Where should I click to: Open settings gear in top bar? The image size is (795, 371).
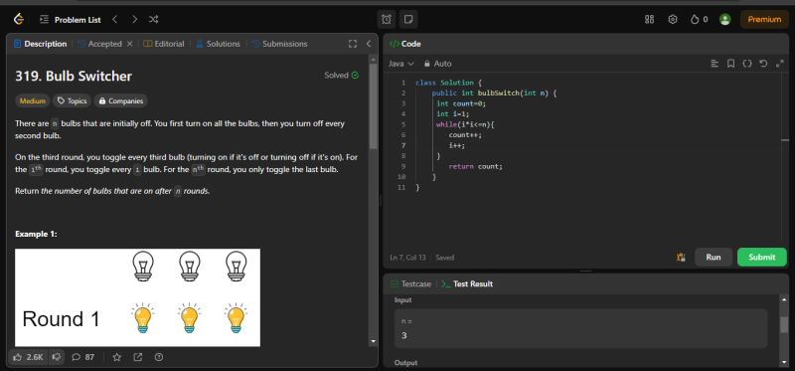tap(673, 19)
